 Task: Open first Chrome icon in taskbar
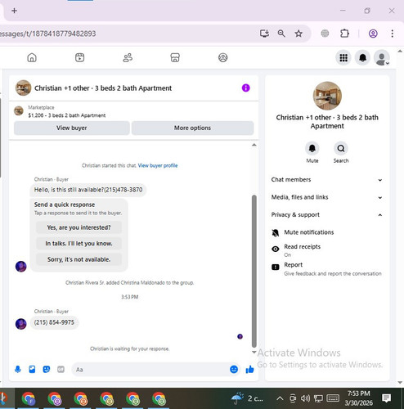click(x=29, y=399)
